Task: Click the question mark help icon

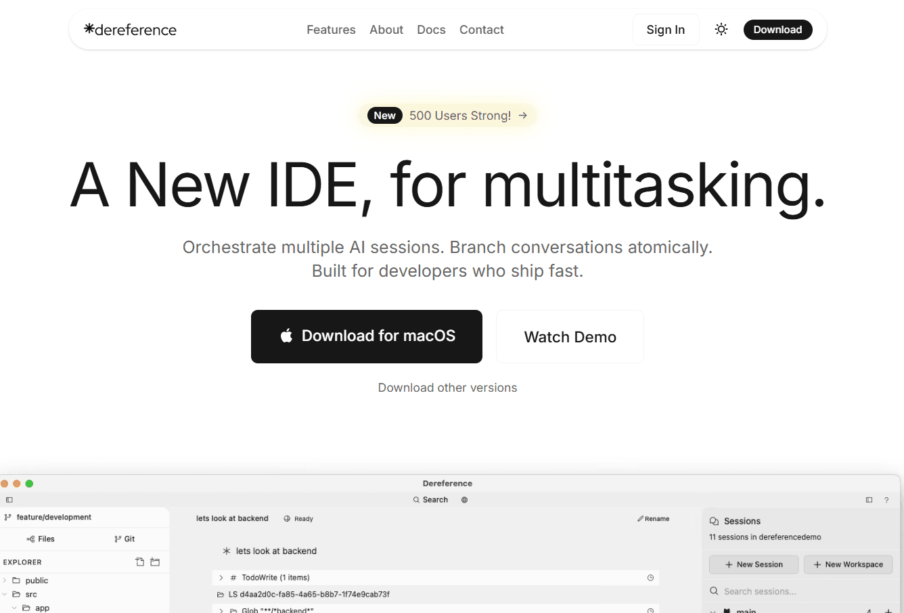Action: pos(886,500)
